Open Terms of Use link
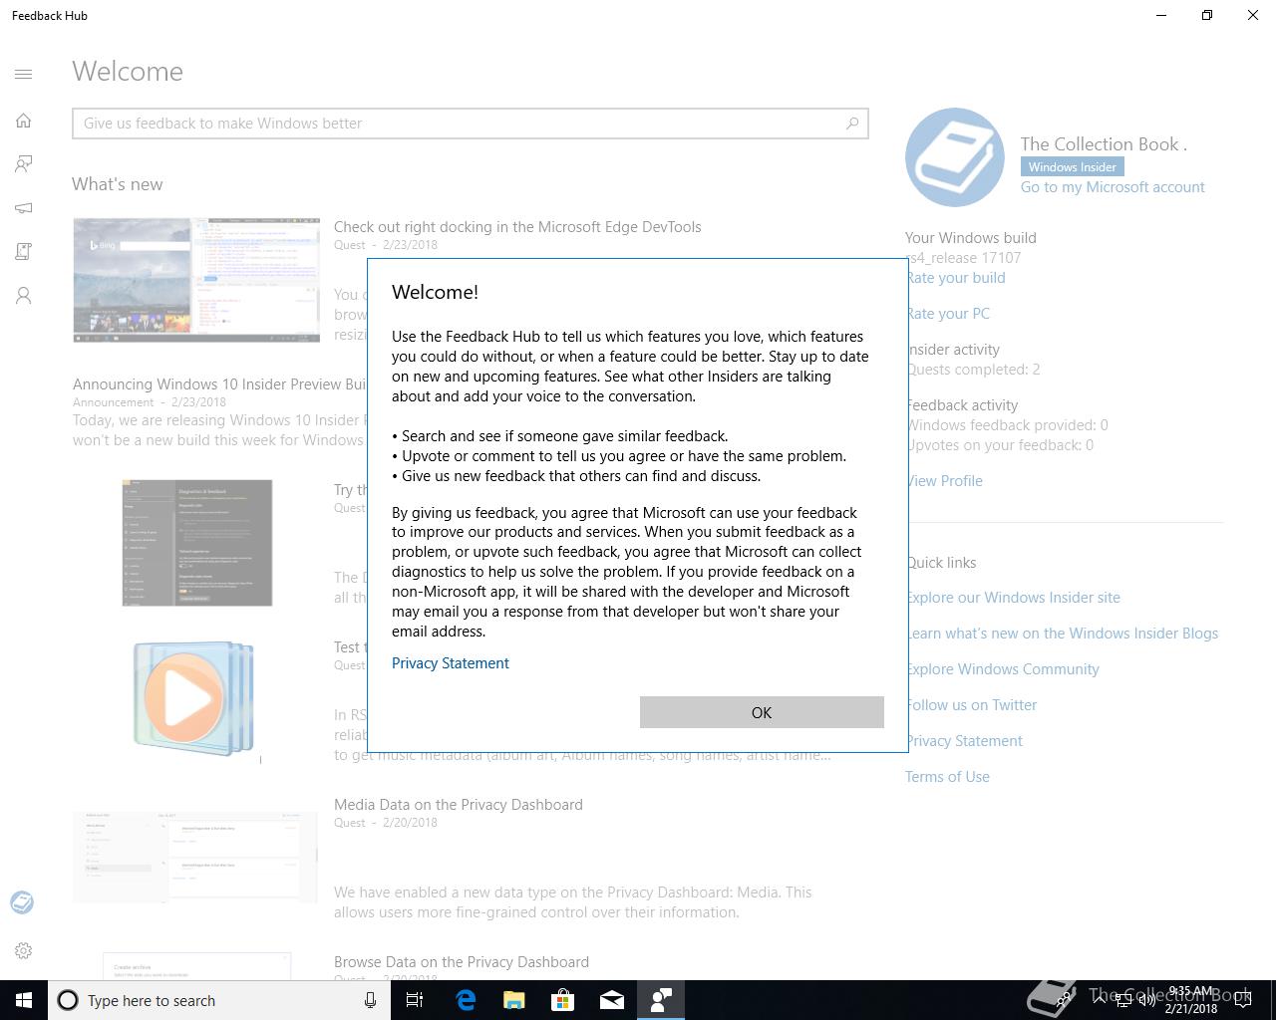Screen dimensions: 1276x1020 click(x=947, y=777)
